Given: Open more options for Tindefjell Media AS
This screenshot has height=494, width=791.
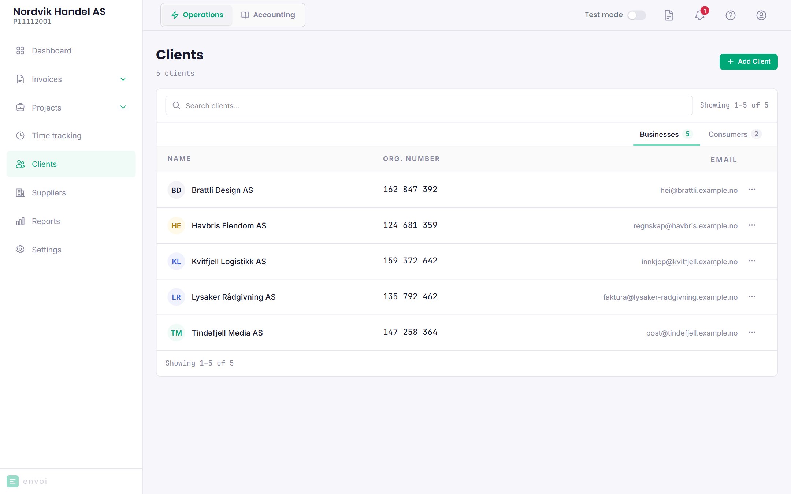Looking at the screenshot, I should point(752,332).
